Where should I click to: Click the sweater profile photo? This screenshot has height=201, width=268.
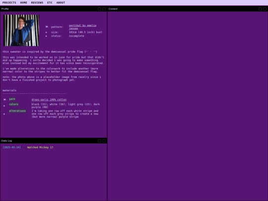pyautogui.click(x=21, y=30)
